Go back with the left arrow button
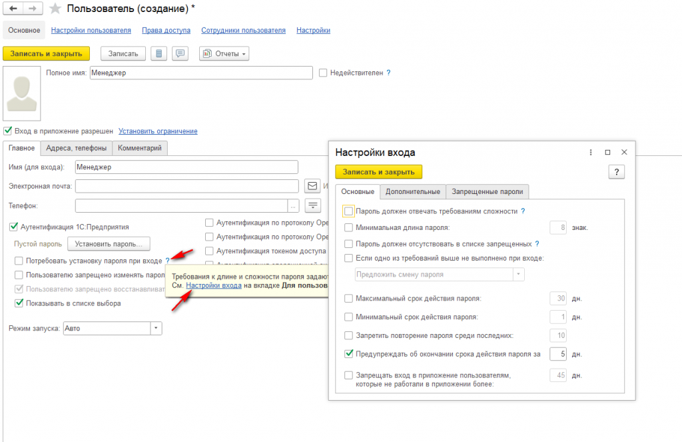This screenshot has width=682, height=442. [x=13, y=8]
